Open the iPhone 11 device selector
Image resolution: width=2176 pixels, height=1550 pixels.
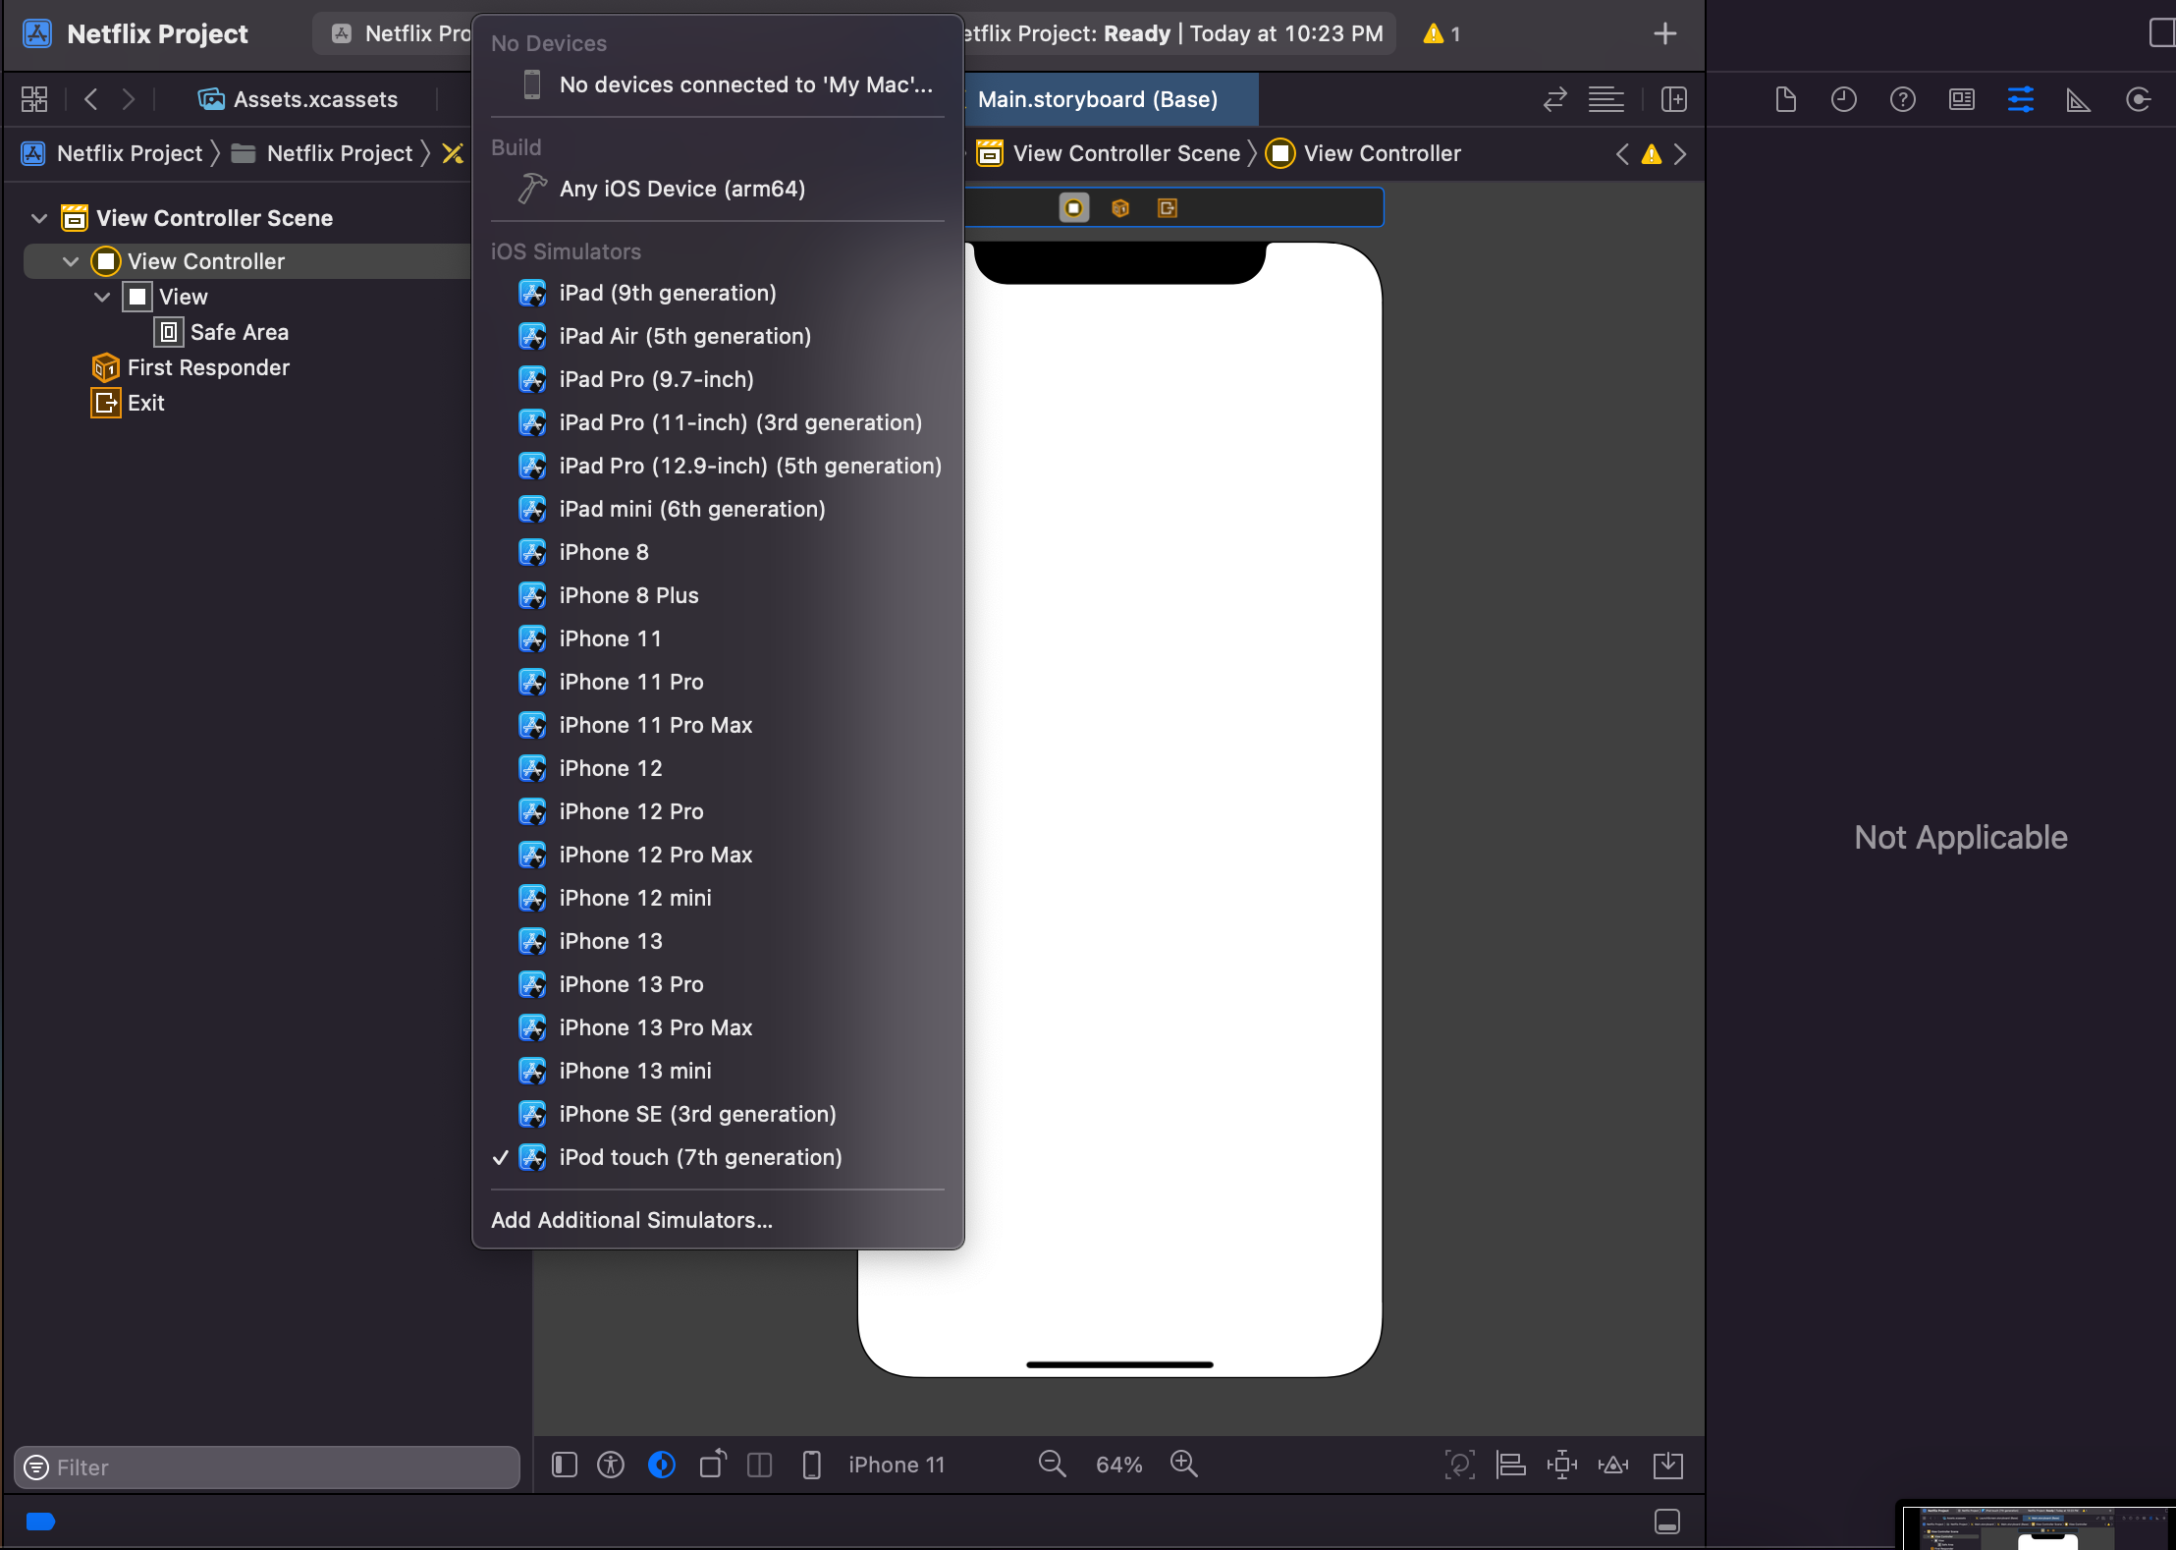(x=896, y=1466)
